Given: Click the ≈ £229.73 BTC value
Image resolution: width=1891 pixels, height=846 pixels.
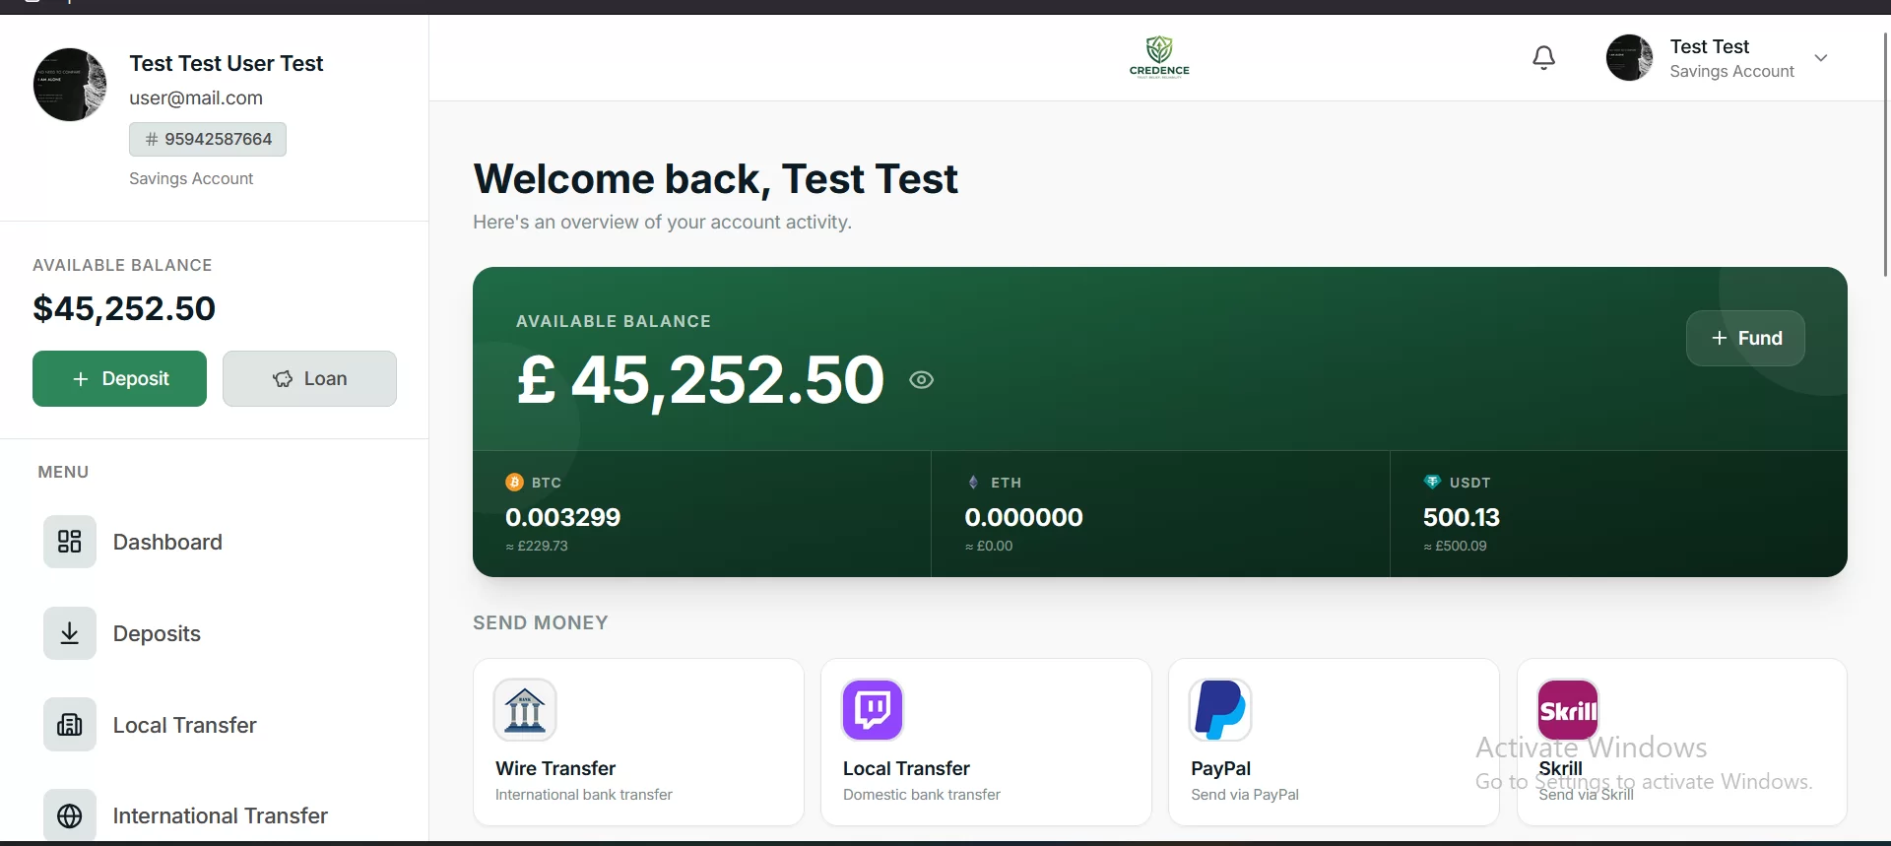Looking at the screenshot, I should pyautogui.click(x=537, y=546).
